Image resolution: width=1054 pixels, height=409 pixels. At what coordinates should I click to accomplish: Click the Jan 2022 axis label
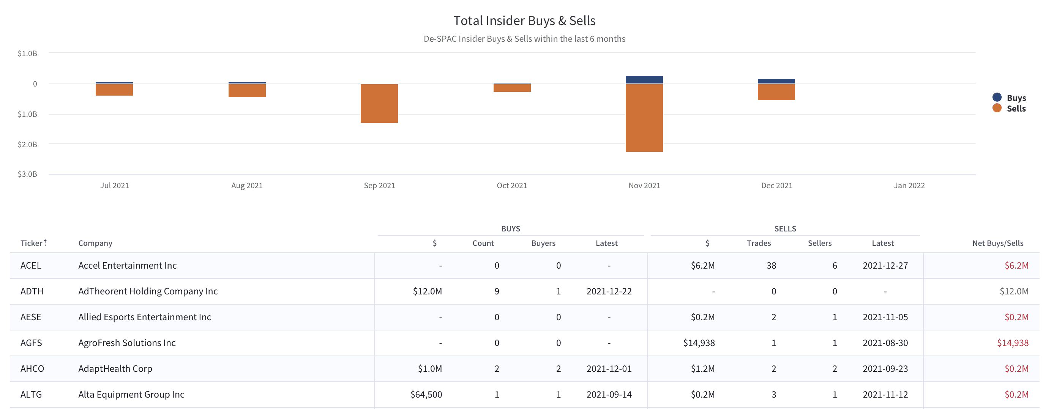tap(909, 185)
